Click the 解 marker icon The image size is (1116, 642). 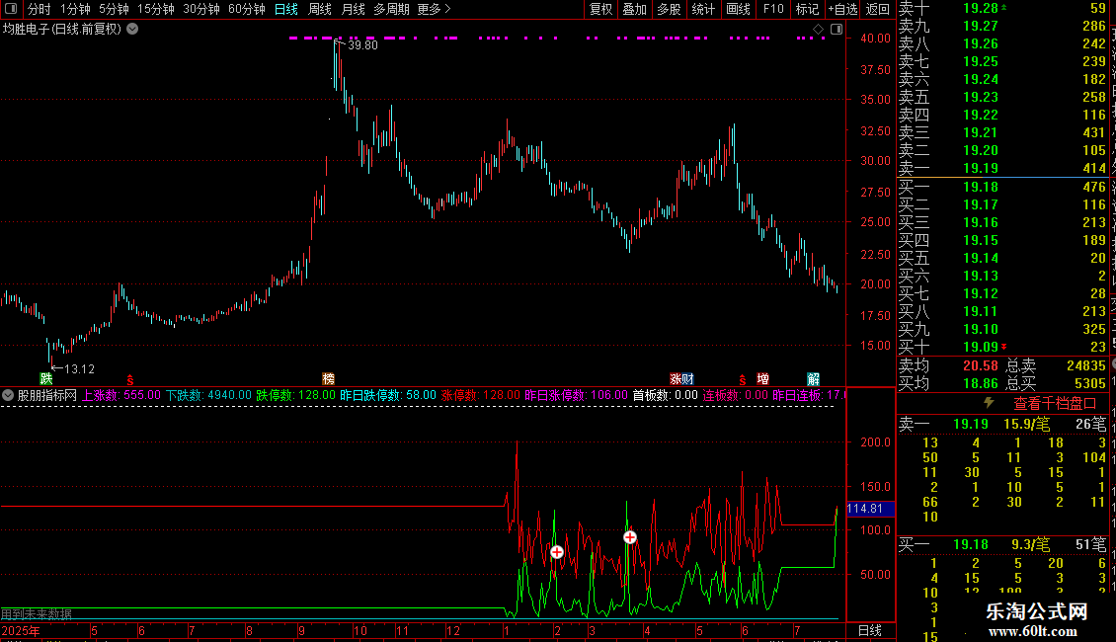(x=814, y=378)
